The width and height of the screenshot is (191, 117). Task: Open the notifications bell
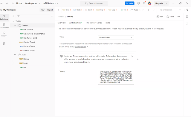144,3
